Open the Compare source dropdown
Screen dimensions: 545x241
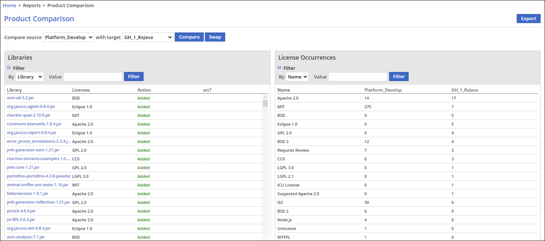click(x=68, y=37)
